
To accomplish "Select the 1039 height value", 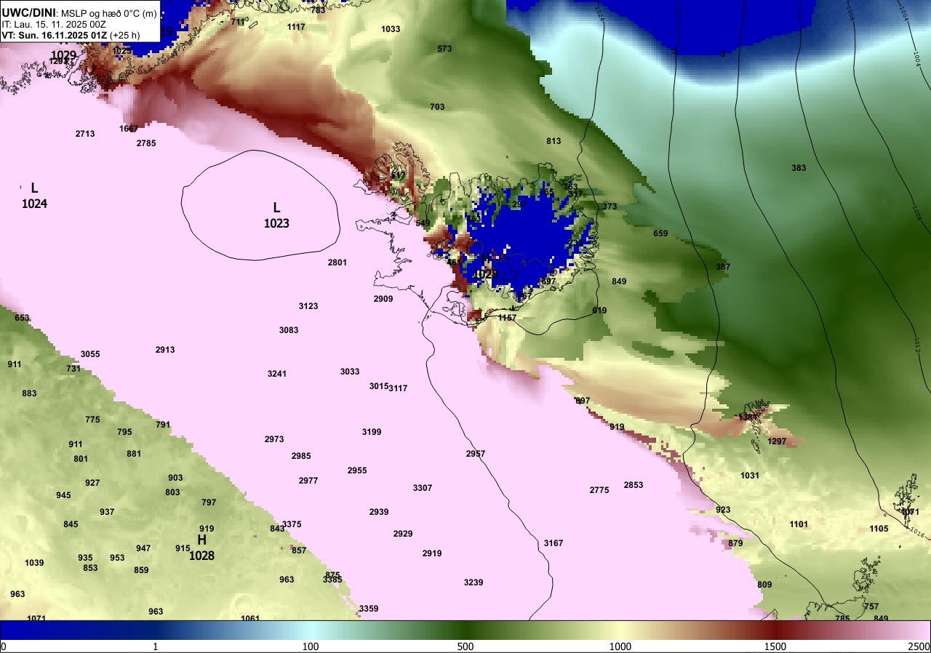I will 34,563.
